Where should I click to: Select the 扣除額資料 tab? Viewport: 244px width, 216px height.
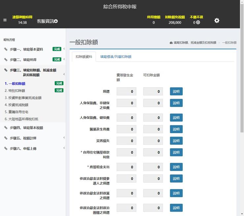click(x=84, y=57)
